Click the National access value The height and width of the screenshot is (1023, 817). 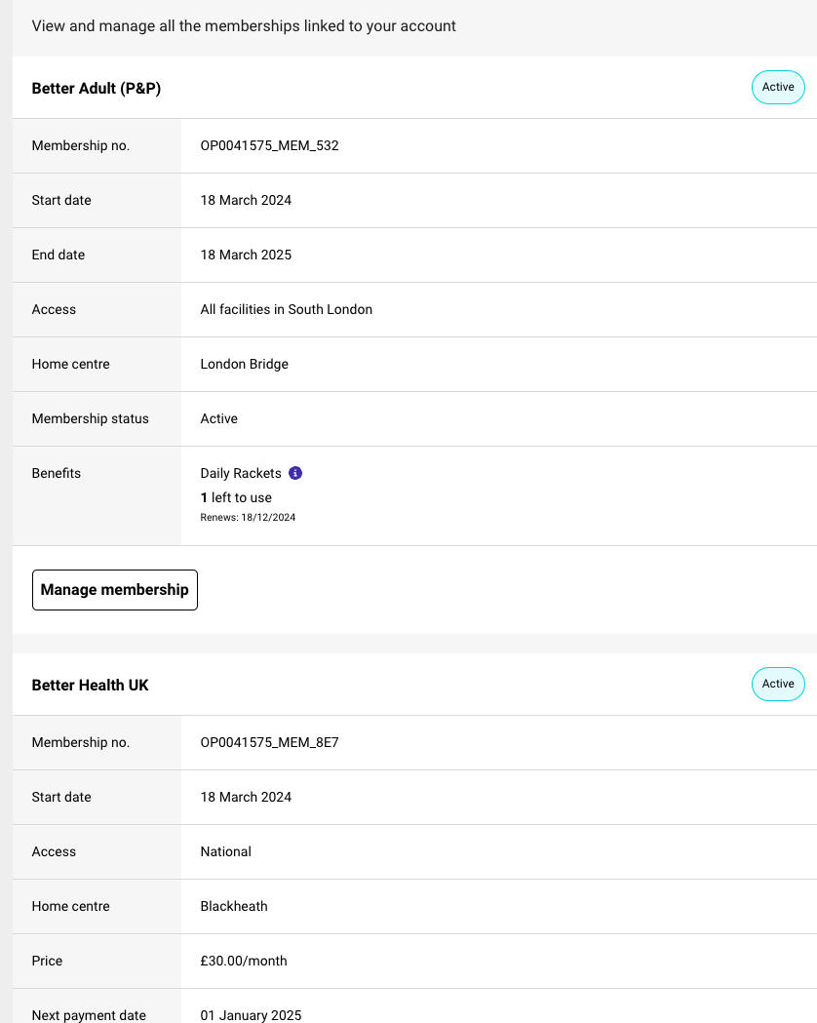point(225,851)
